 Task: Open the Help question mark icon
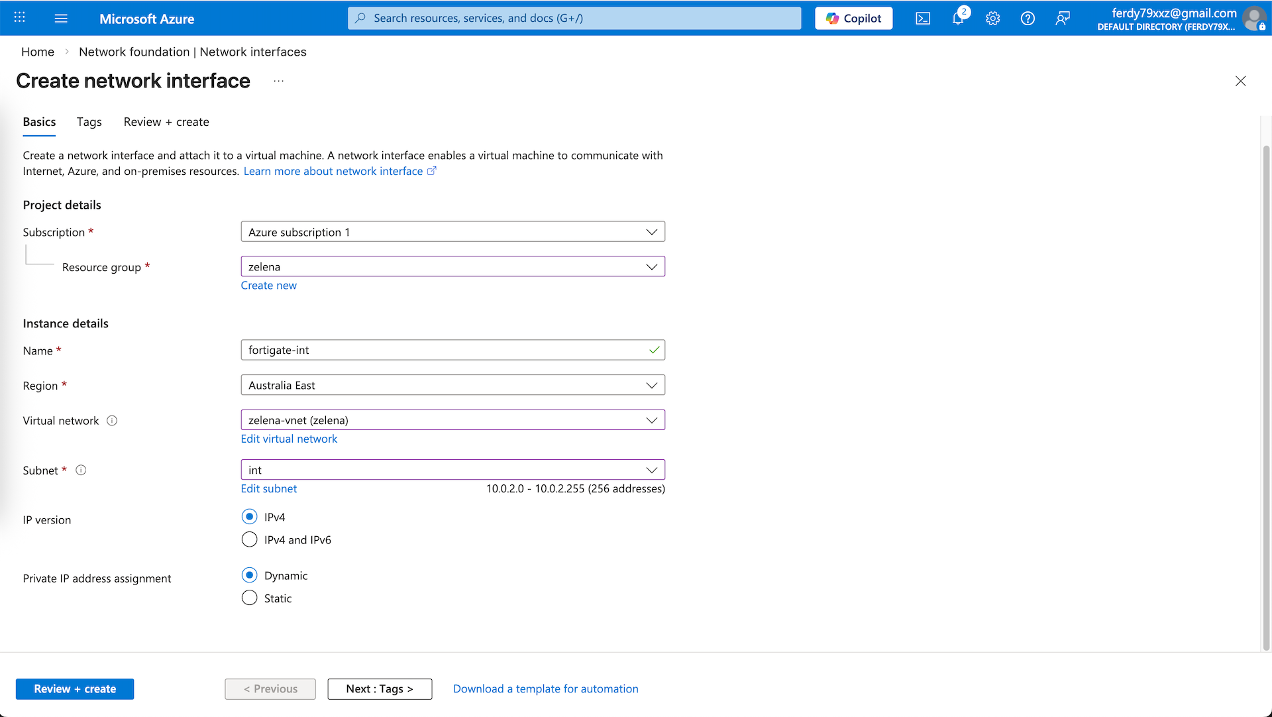tap(1028, 19)
